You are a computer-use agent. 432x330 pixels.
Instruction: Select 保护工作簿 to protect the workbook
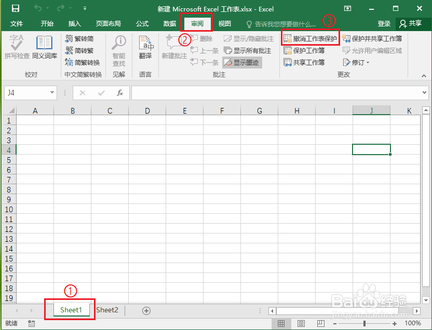click(306, 51)
